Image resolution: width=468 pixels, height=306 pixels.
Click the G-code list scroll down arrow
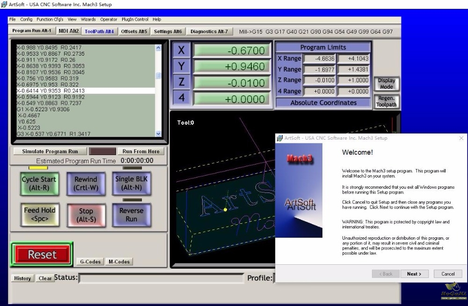(158, 134)
